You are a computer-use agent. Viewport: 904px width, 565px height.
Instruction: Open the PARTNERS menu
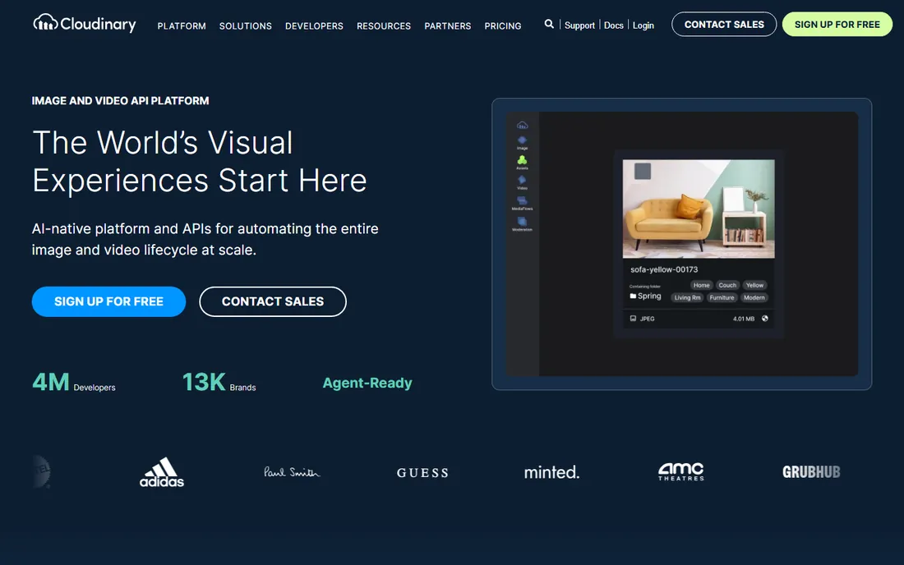click(448, 26)
